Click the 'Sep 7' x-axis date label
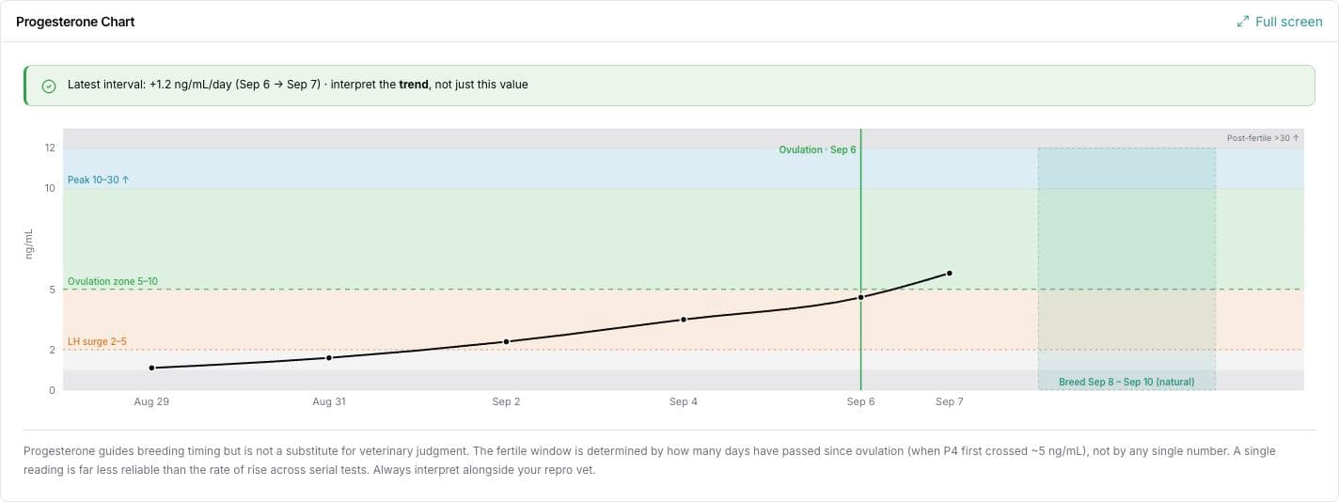Viewport: 1339px width, 502px height. (x=950, y=401)
